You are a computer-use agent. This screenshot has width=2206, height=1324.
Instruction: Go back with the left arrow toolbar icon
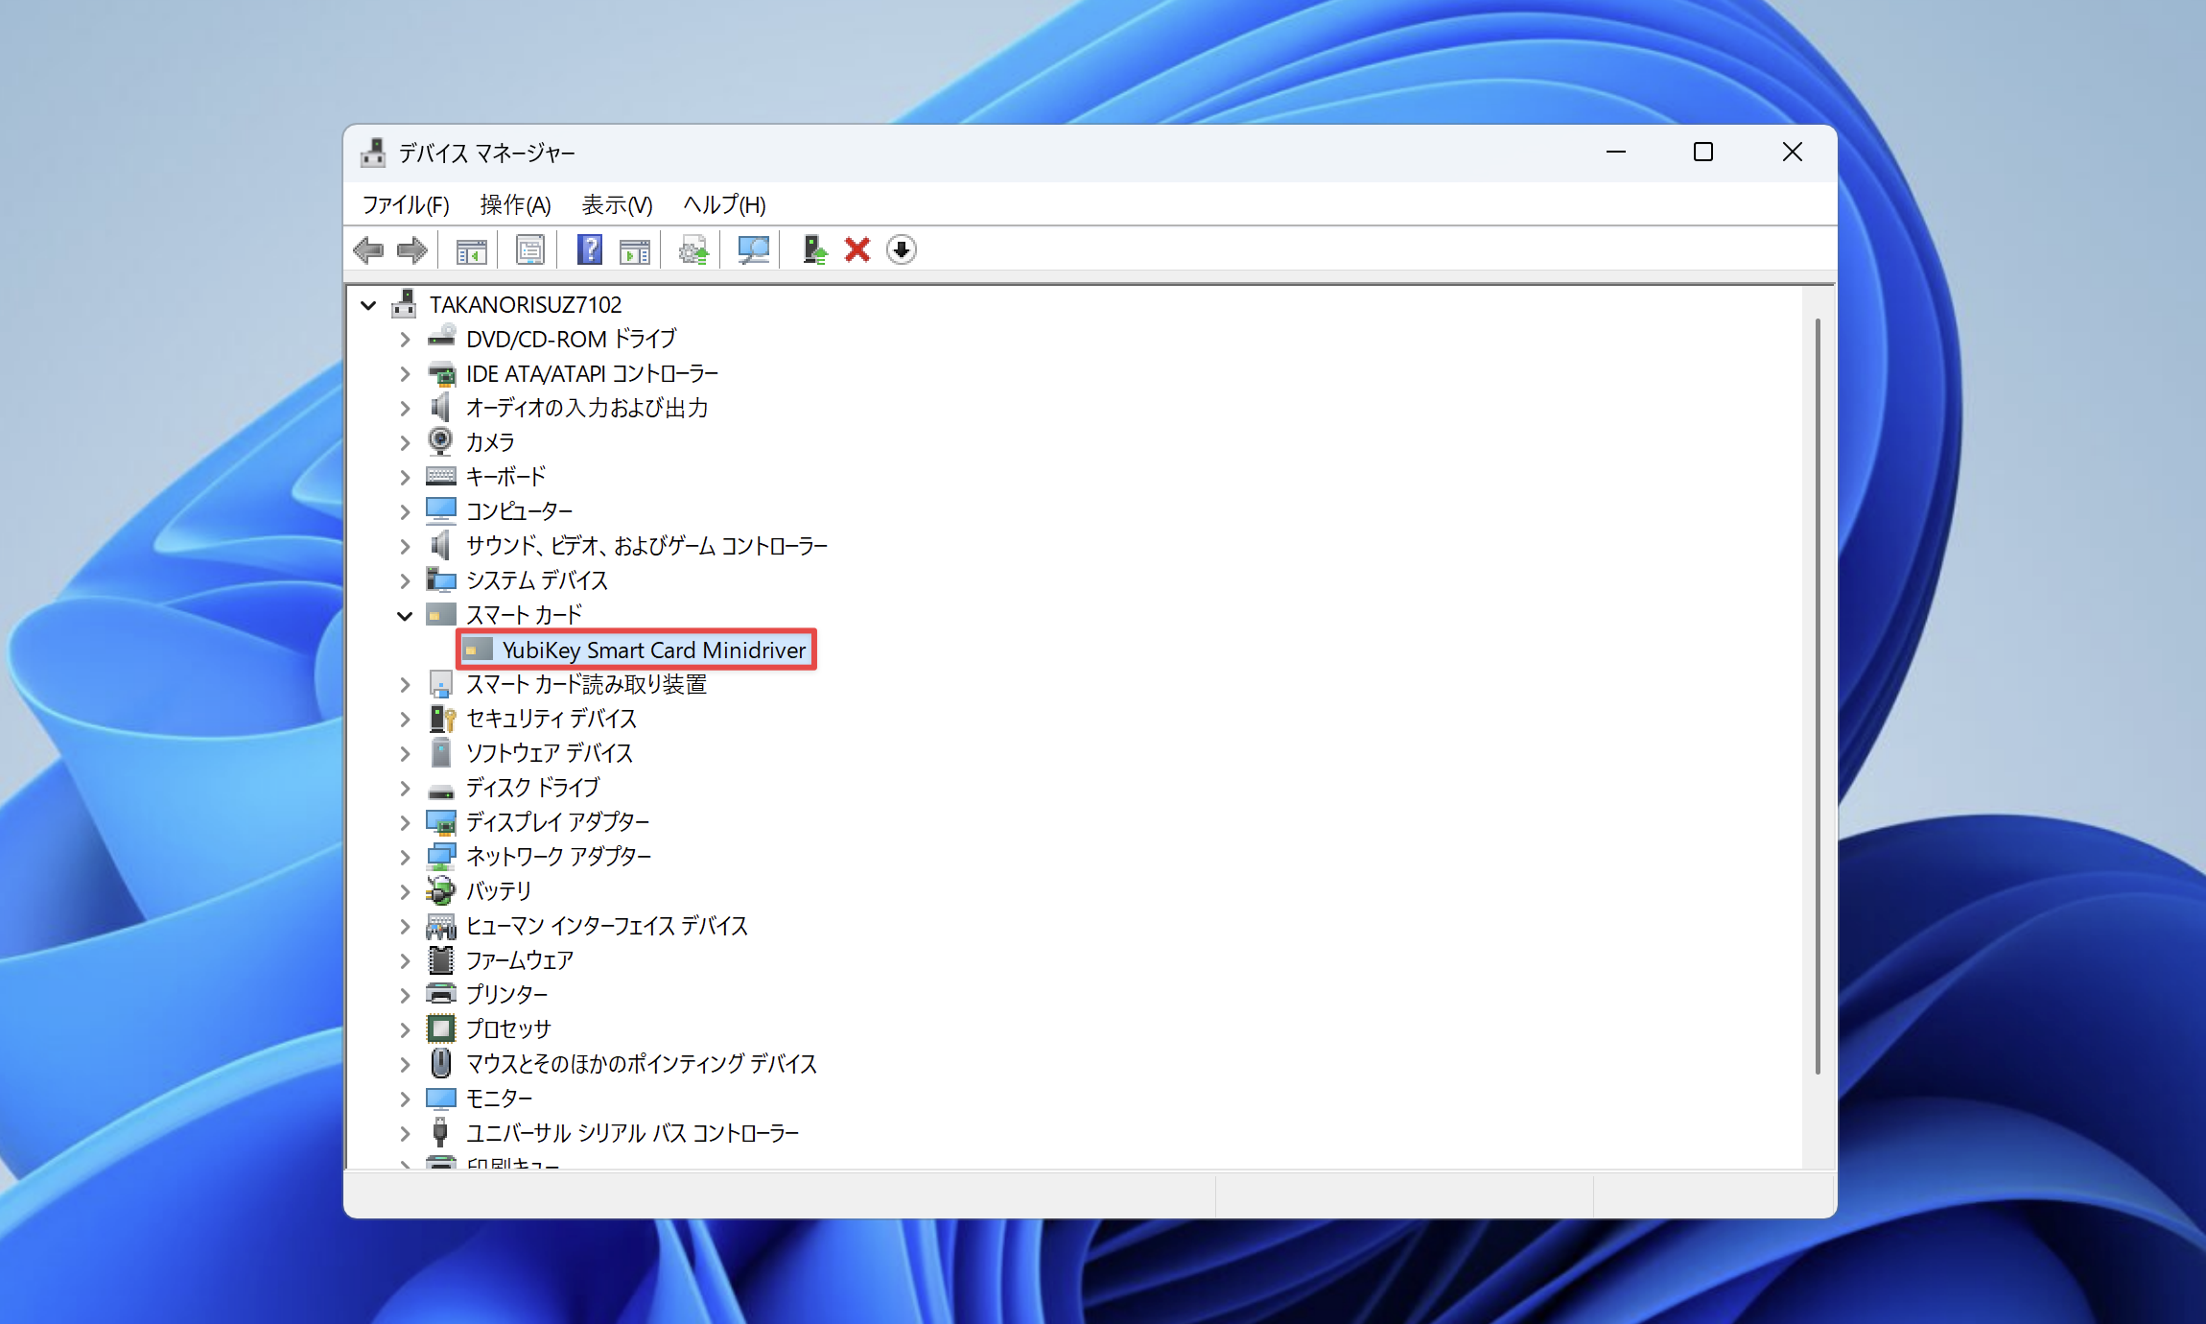(x=368, y=250)
